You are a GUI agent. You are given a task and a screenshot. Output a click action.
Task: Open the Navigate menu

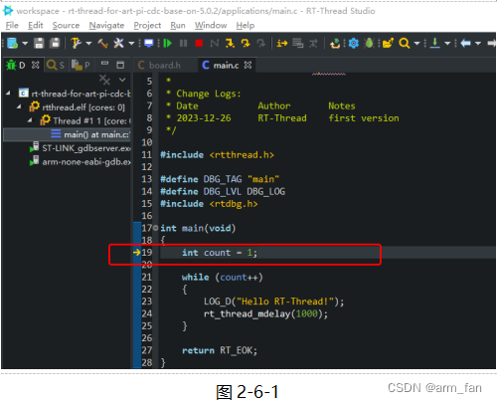click(106, 25)
